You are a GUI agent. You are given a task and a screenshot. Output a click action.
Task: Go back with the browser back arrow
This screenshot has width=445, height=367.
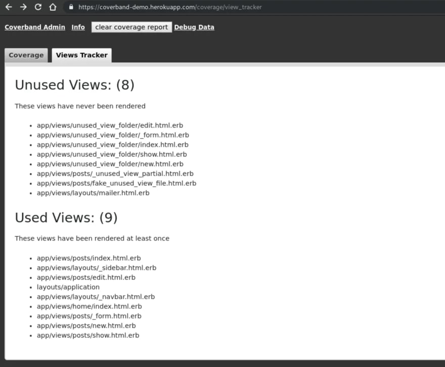coord(9,7)
